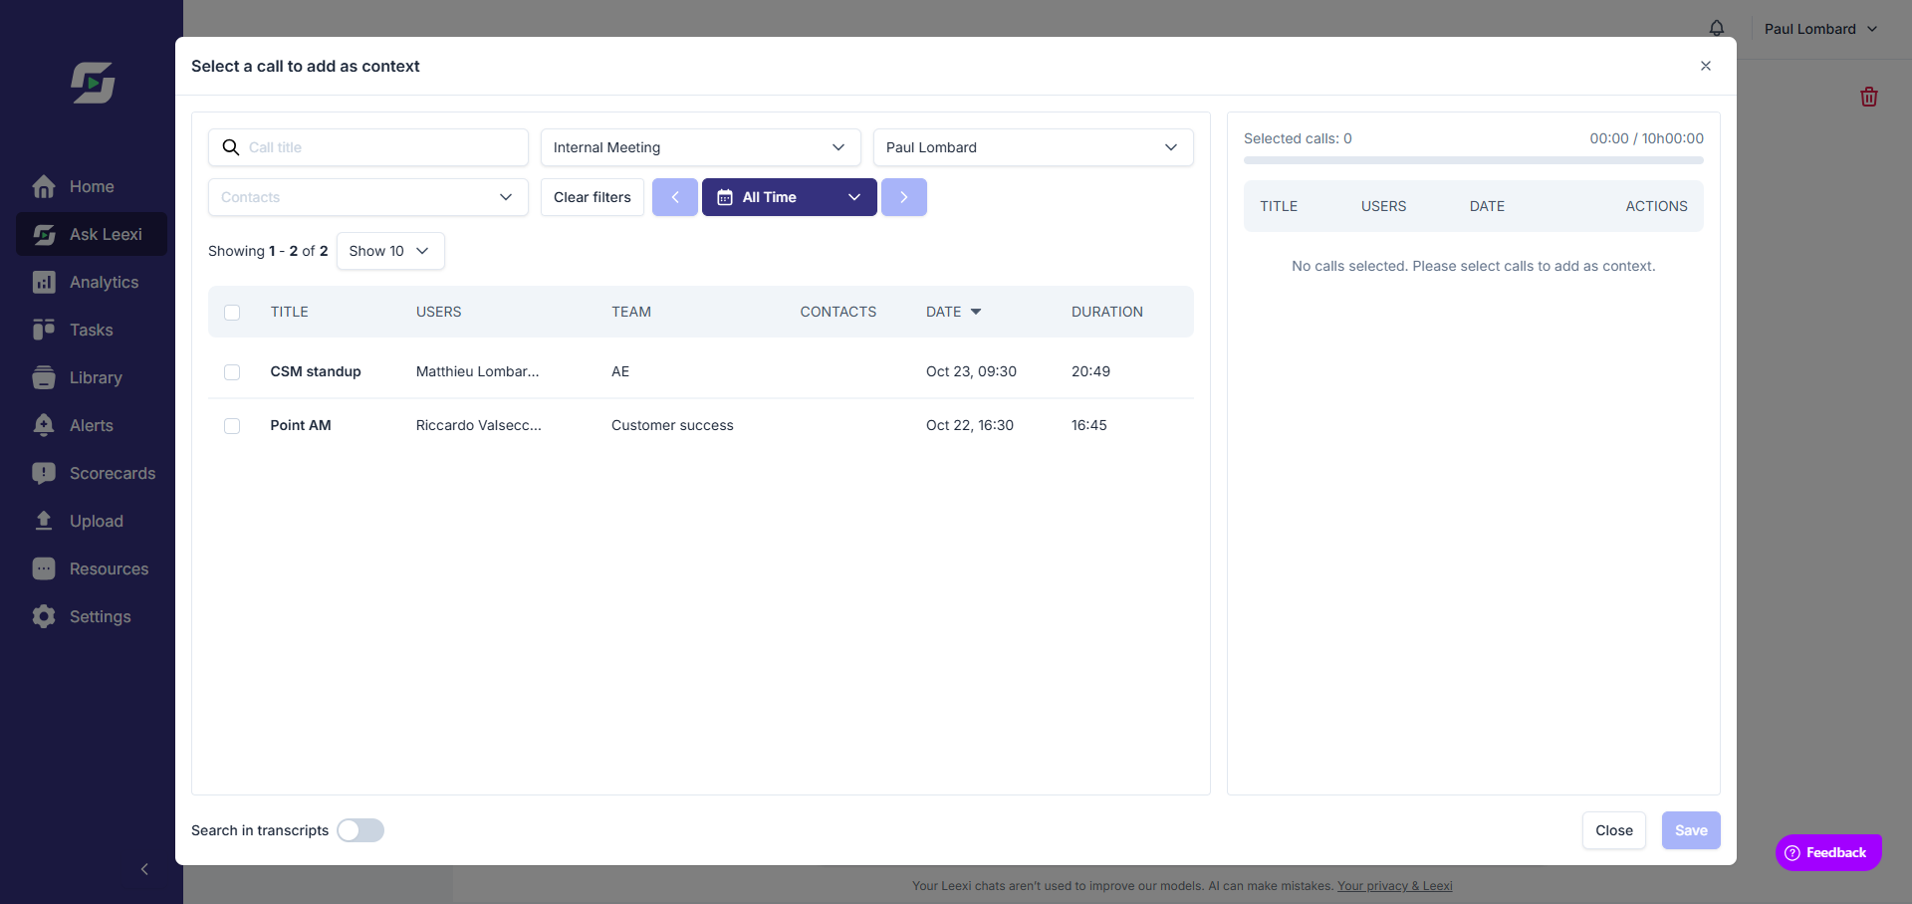The height and width of the screenshot is (904, 1912).
Task: Click the red trash delete icon
Action: 1869,97
